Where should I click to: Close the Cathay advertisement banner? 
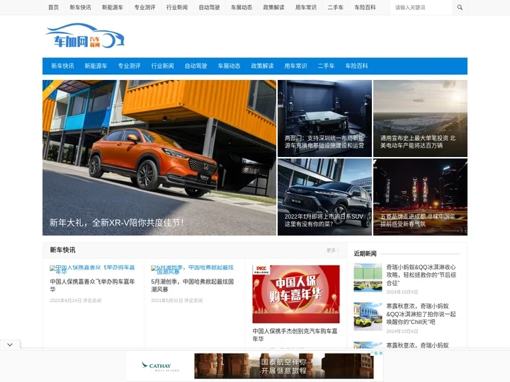(380, 353)
